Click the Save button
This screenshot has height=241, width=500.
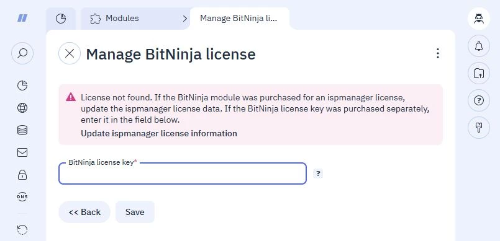(135, 212)
